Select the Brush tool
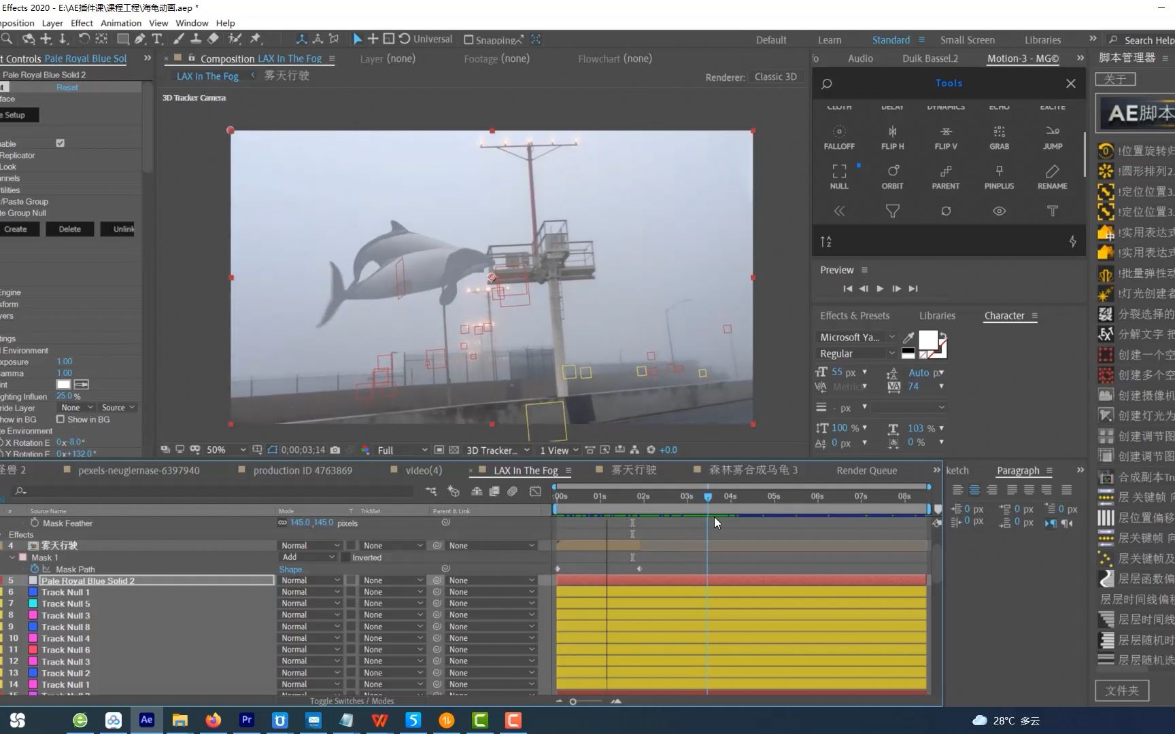1175x734 pixels. point(179,39)
